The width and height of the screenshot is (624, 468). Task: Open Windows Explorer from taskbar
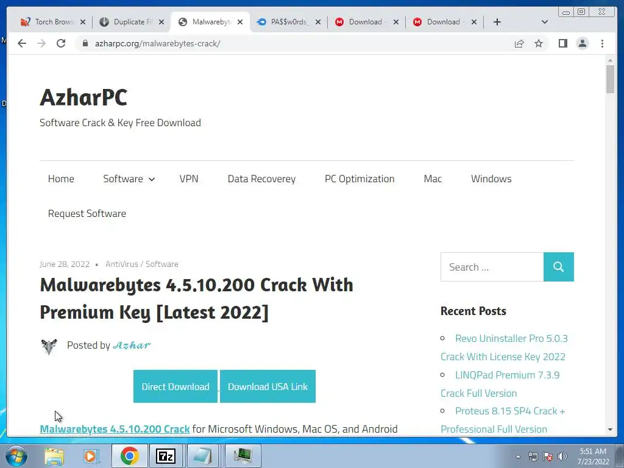point(54,456)
